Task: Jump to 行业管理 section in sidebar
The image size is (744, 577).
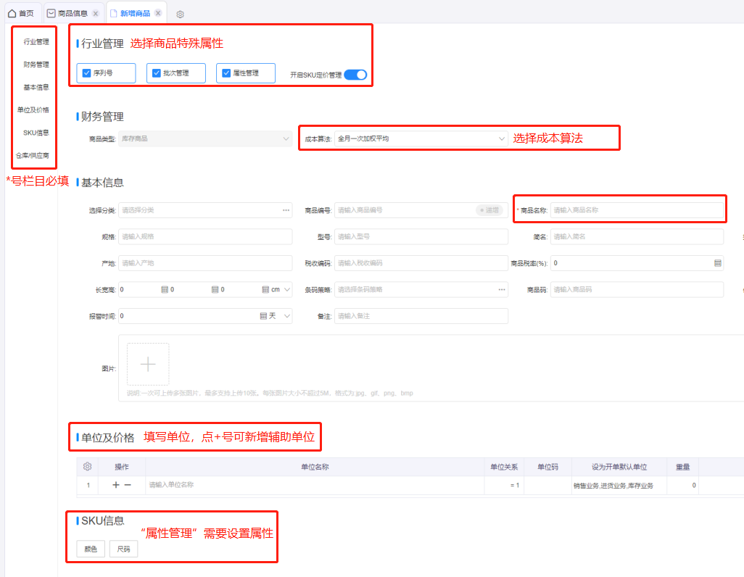Action: pos(36,42)
